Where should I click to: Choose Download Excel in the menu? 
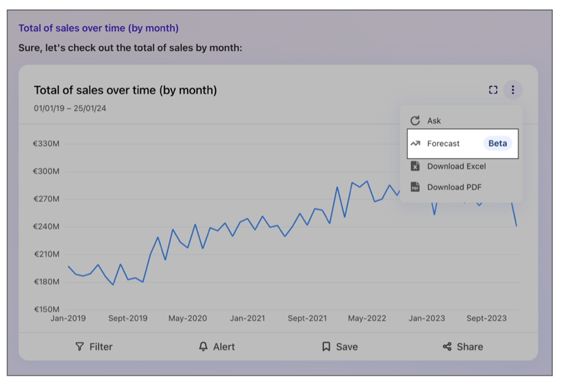click(x=456, y=166)
